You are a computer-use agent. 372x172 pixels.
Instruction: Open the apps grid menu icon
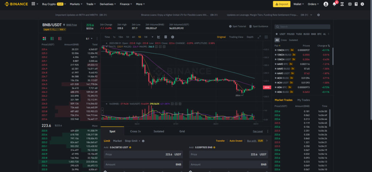pos(33,4)
